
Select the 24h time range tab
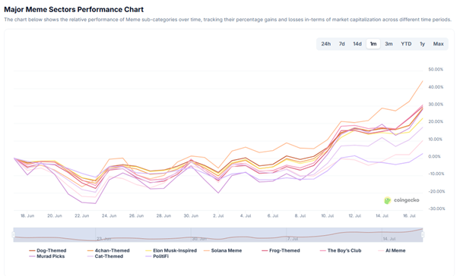point(325,44)
